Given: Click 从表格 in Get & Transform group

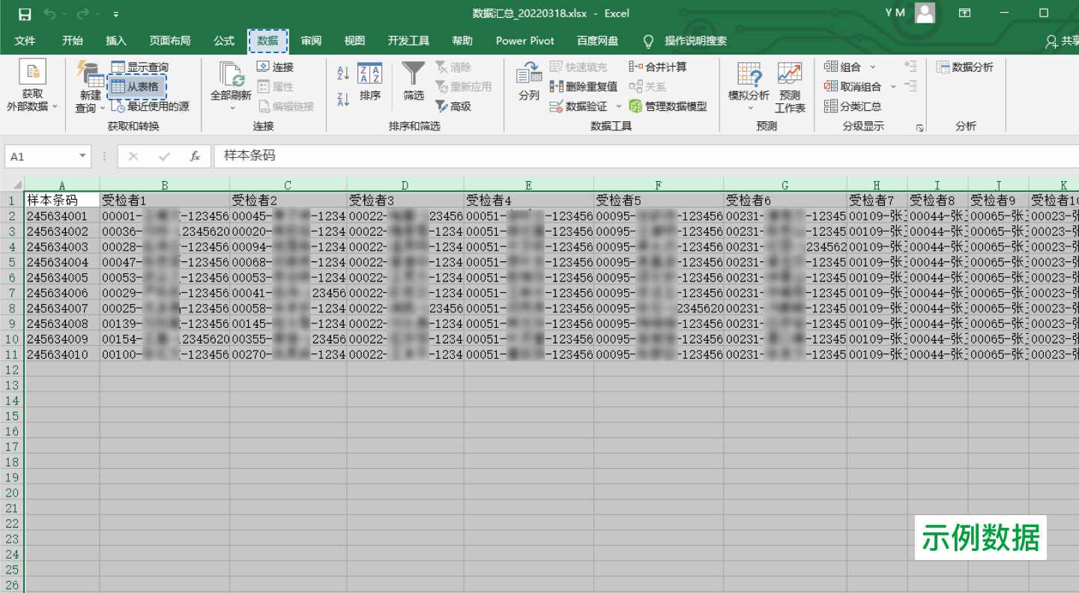Looking at the screenshot, I should pyautogui.click(x=136, y=87).
